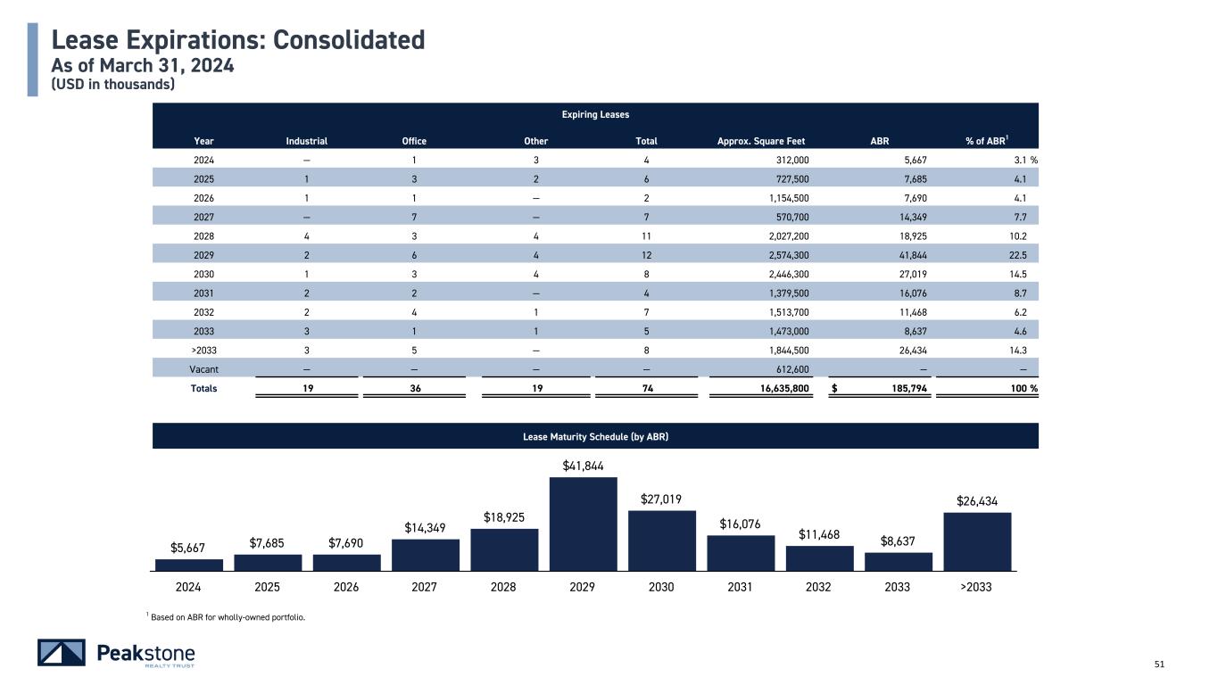Screen dimensions: 1218x685
Task: Click the Peakstone Realty Trust wordmark
Action: pyautogui.click(x=145, y=655)
